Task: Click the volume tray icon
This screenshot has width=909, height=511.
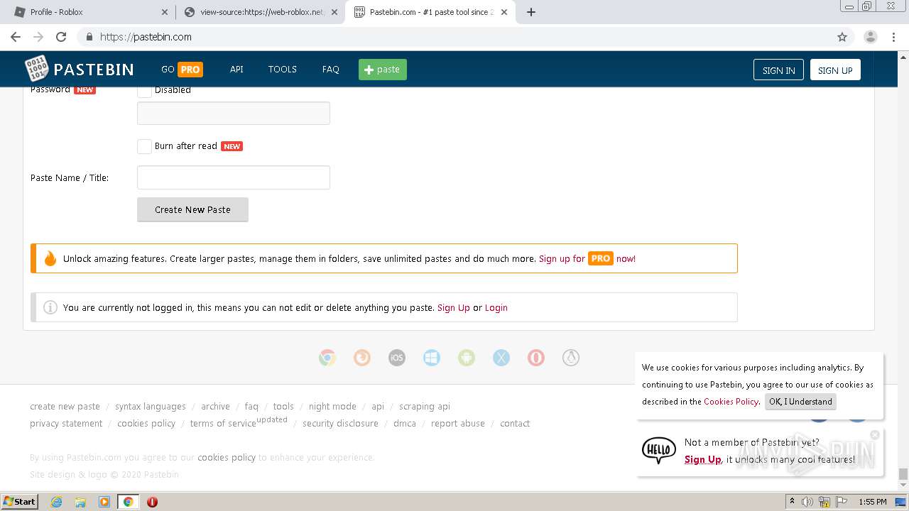Action: [x=807, y=502]
